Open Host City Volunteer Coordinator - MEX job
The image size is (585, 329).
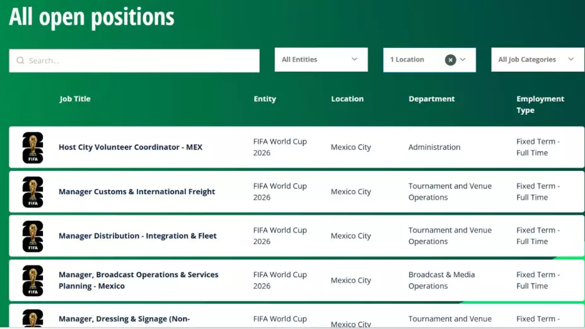(130, 147)
